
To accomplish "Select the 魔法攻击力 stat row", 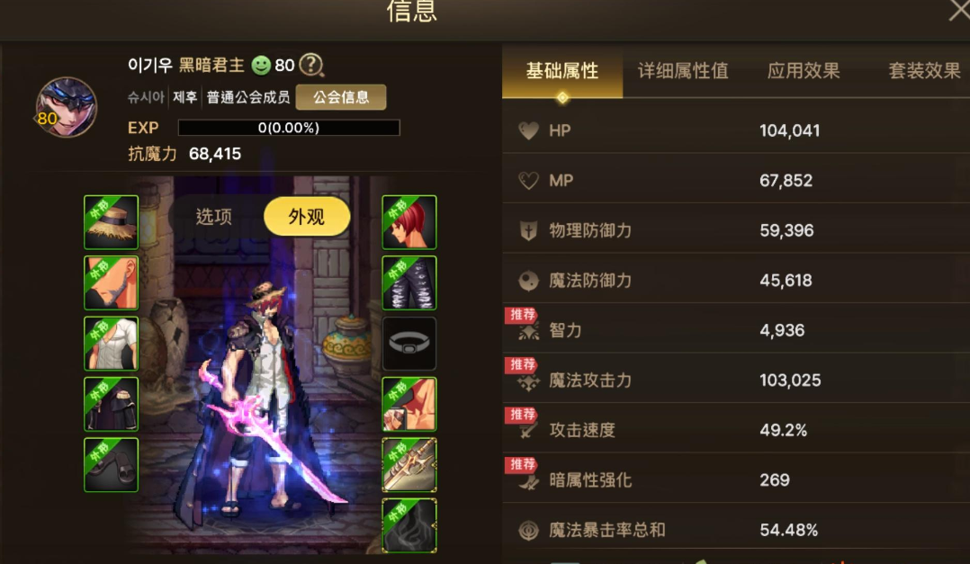I will [x=736, y=380].
